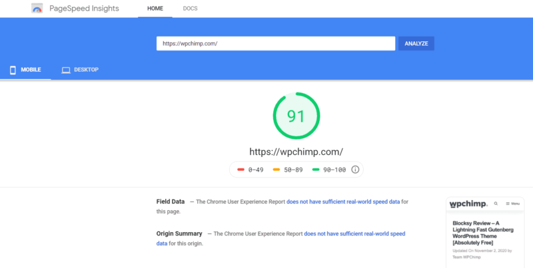Open Field Data insufficient speed data link
Screen dimensions: 533x268
click(343, 201)
